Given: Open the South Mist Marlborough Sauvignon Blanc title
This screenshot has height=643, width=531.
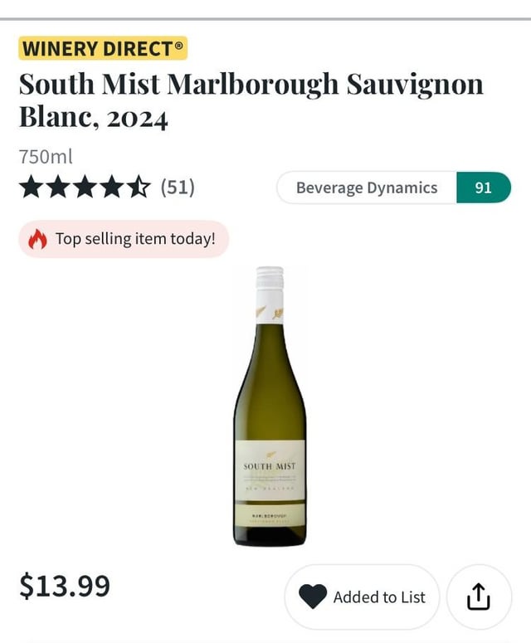Looking at the screenshot, I should 251,100.
